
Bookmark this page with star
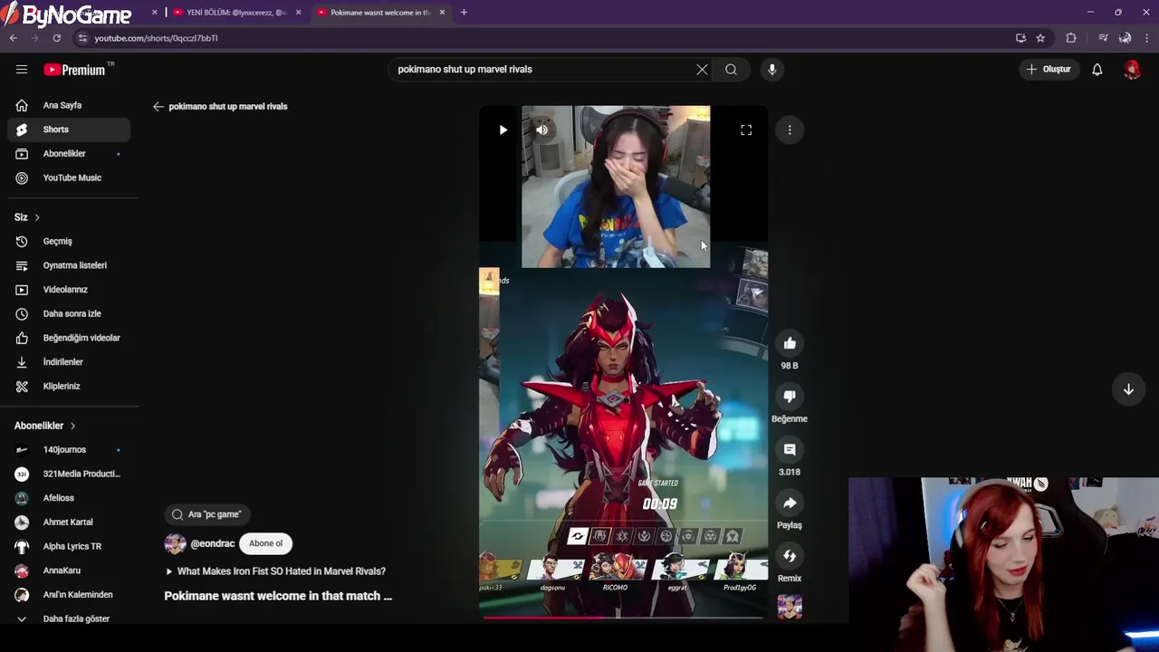pyautogui.click(x=1040, y=38)
